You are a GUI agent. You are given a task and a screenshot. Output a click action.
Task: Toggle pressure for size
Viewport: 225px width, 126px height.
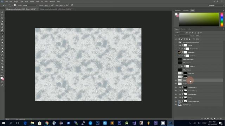pos(72,5)
